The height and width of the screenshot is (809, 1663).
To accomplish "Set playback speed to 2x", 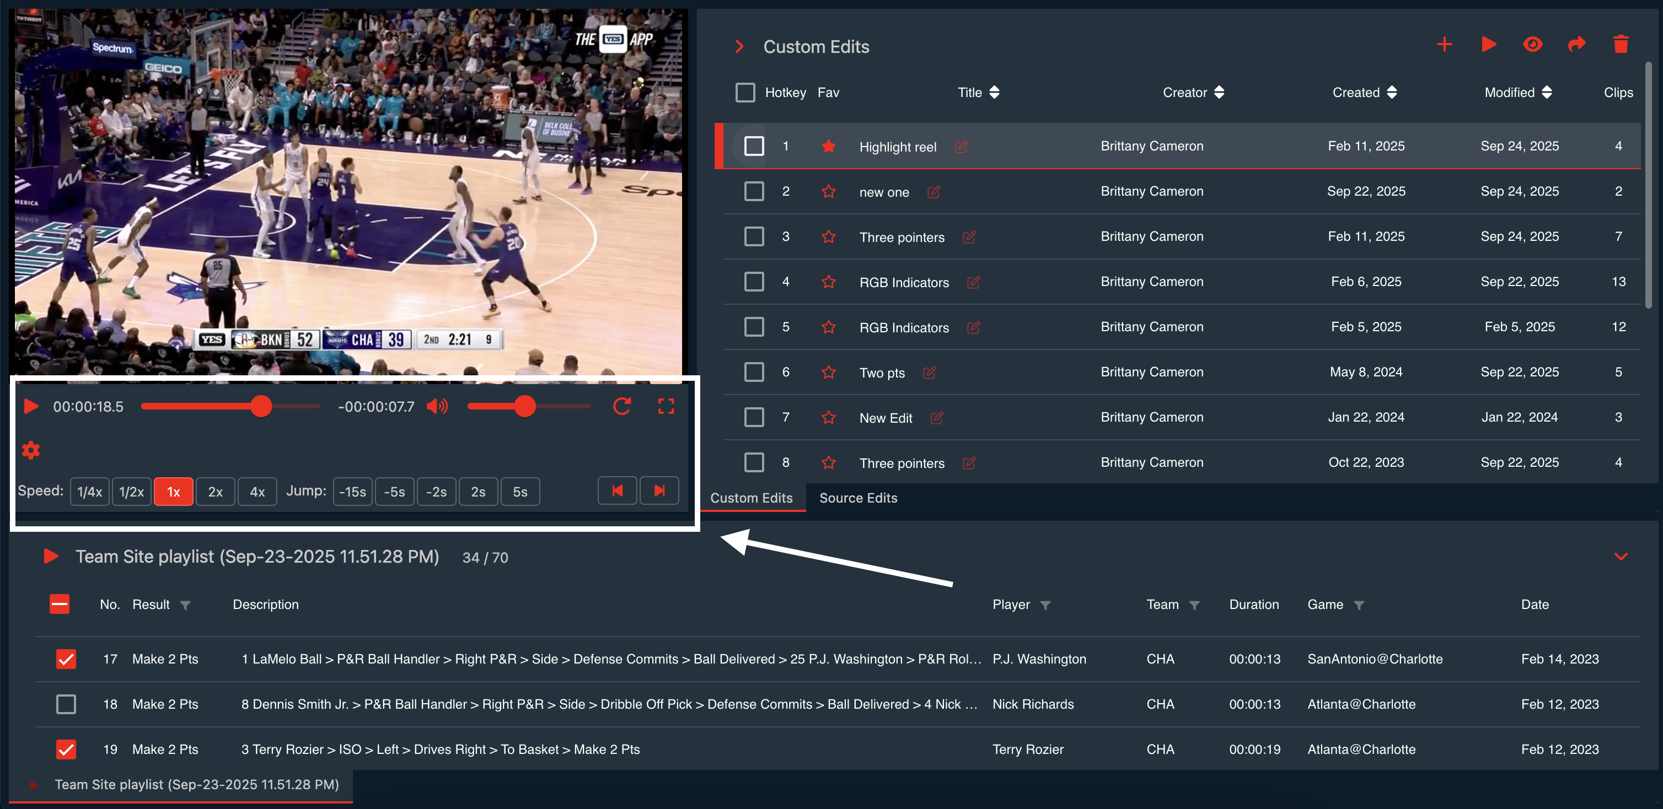I will 215,492.
